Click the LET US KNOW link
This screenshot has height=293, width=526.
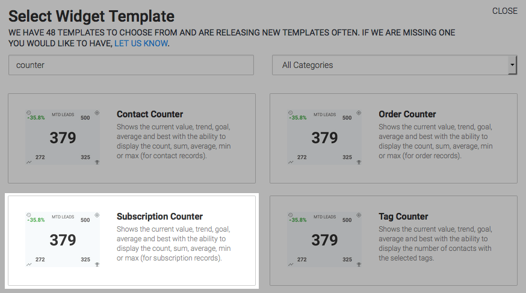click(141, 43)
